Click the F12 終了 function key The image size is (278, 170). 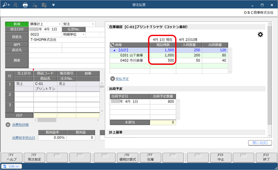tap(266, 158)
